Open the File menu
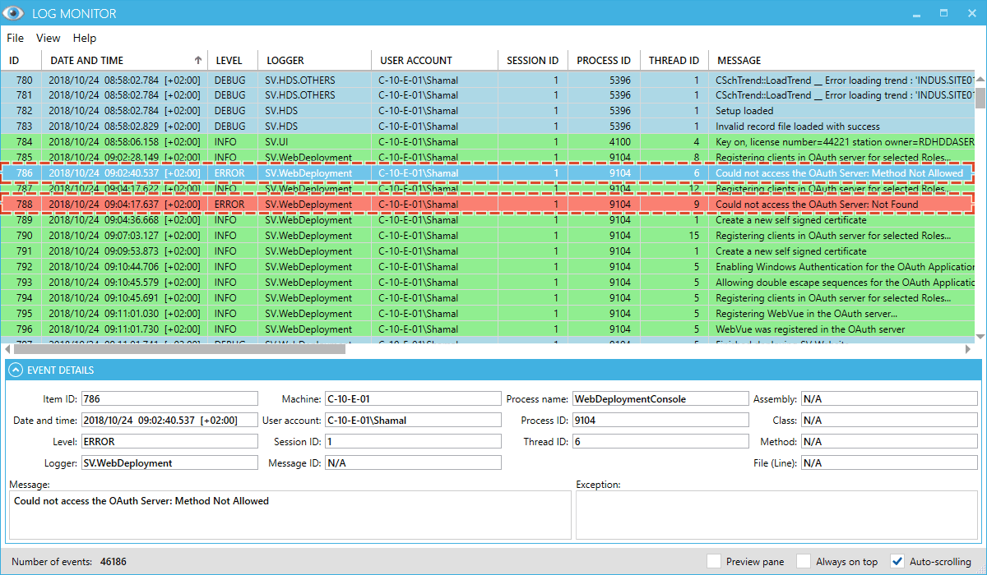Image resolution: width=987 pixels, height=575 pixels. point(16,38)
